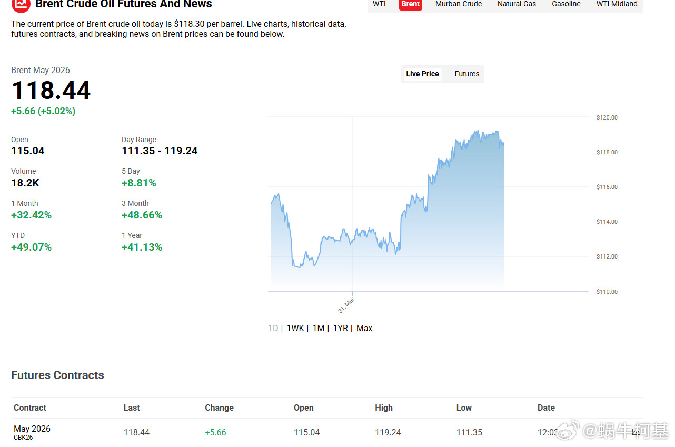Open the WTI Midland tab
This screenshot has width=675, height=447.
[617, 4]
